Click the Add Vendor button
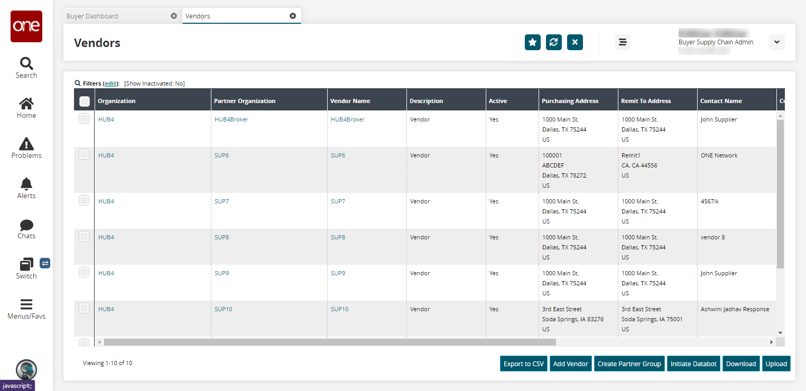The height and width of the screenshot is (391, 806). (x=570, y=364)
